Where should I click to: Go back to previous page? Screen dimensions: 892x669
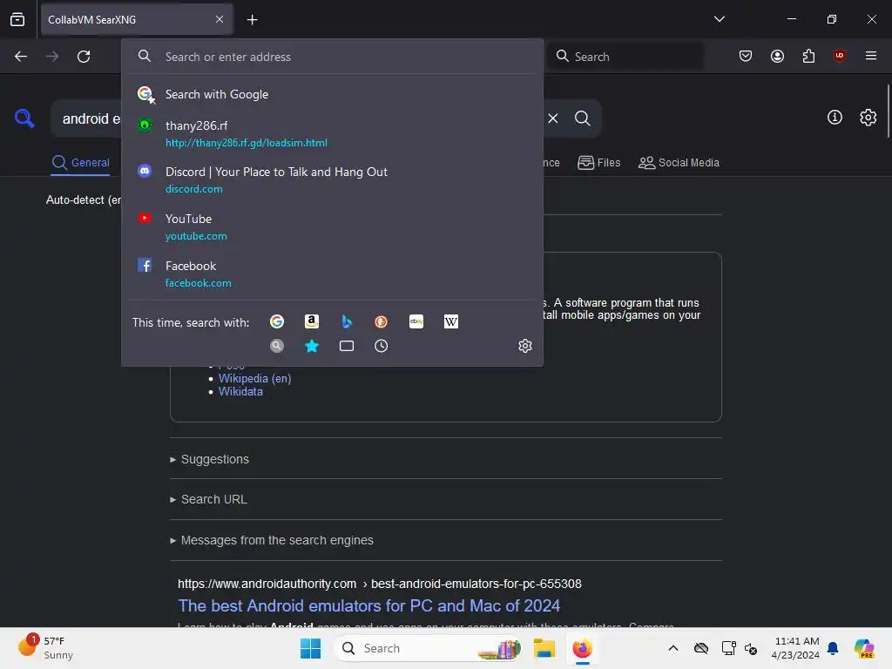click(21, 57)
